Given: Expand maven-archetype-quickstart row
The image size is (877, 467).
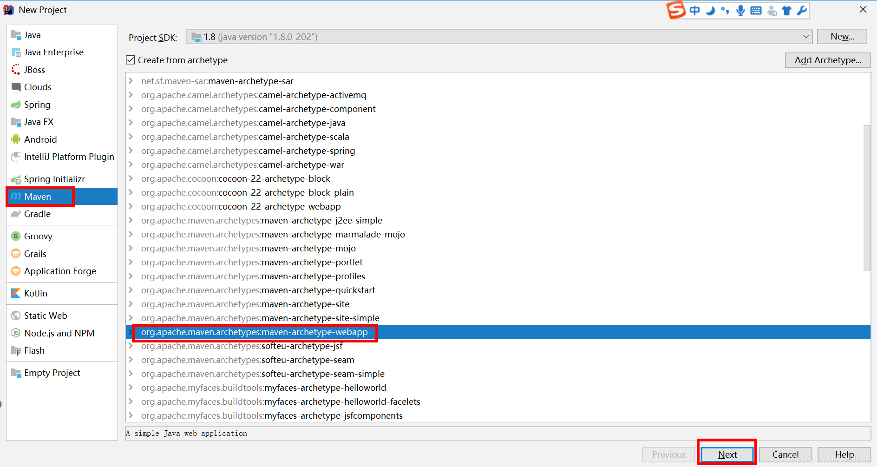Looking at the screenshot, I should tap(131, 290).
